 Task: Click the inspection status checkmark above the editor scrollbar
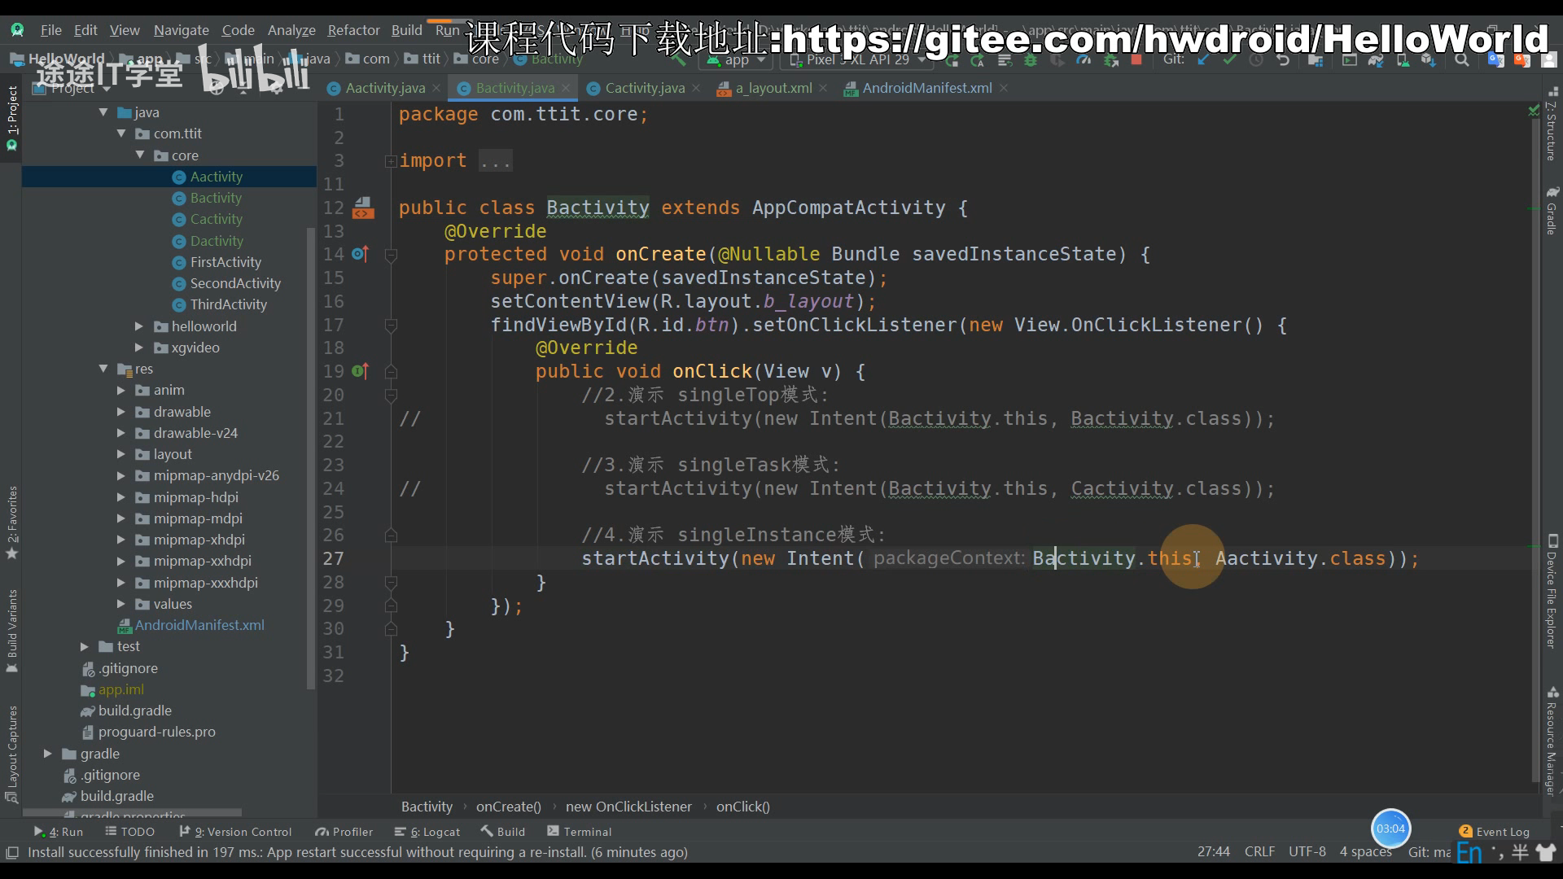point(1534,111)
